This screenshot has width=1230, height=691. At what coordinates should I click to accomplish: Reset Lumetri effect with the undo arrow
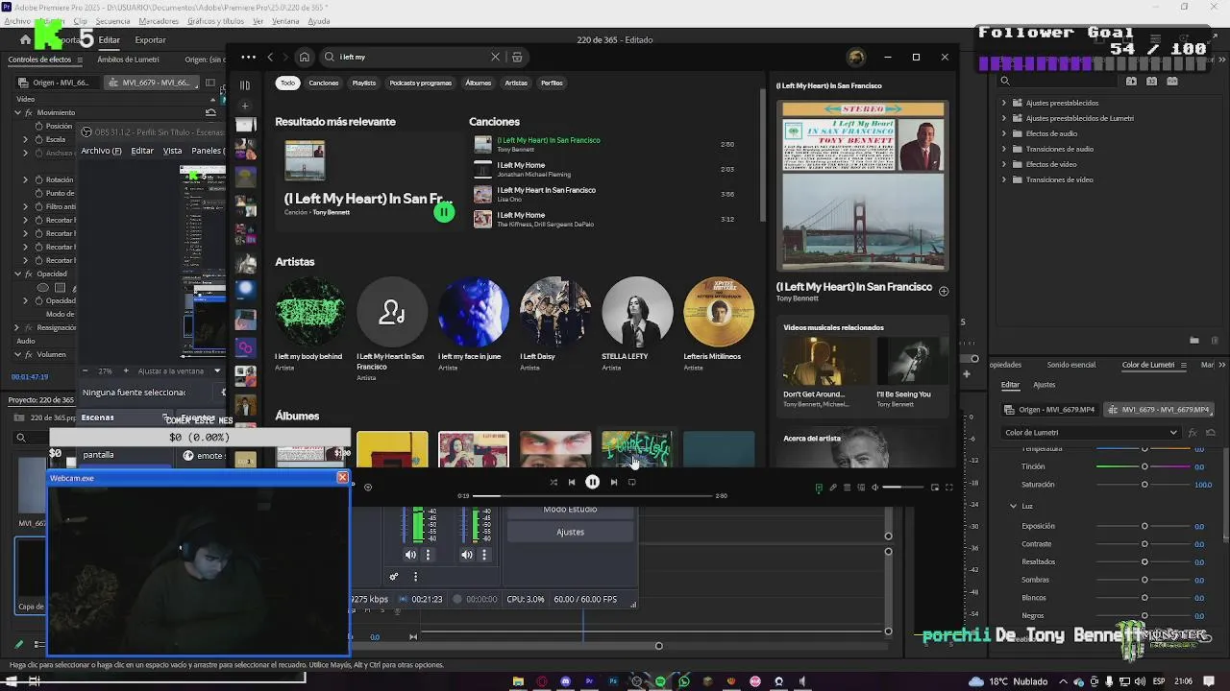tap(1210, 433)
